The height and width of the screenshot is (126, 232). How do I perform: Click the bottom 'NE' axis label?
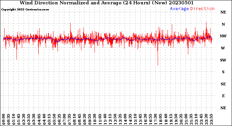(223, 108)
